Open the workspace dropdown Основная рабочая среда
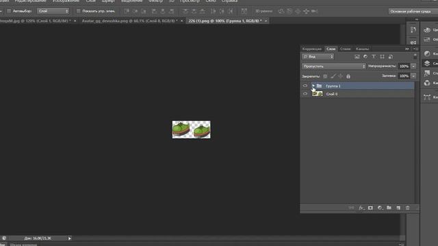Screen dimensions: 438x246 click(413, 12)
